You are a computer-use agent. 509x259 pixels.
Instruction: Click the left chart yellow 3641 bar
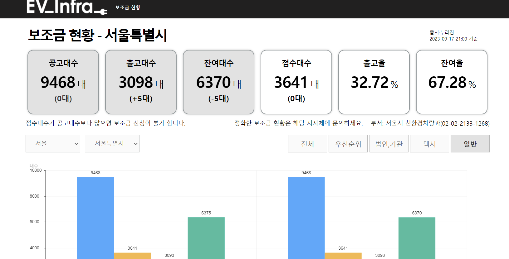click(x=132, y=256)
